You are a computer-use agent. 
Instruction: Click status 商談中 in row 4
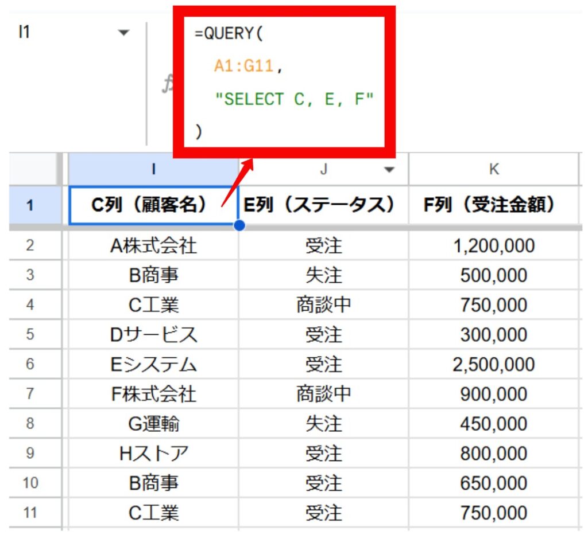point(324,304)
